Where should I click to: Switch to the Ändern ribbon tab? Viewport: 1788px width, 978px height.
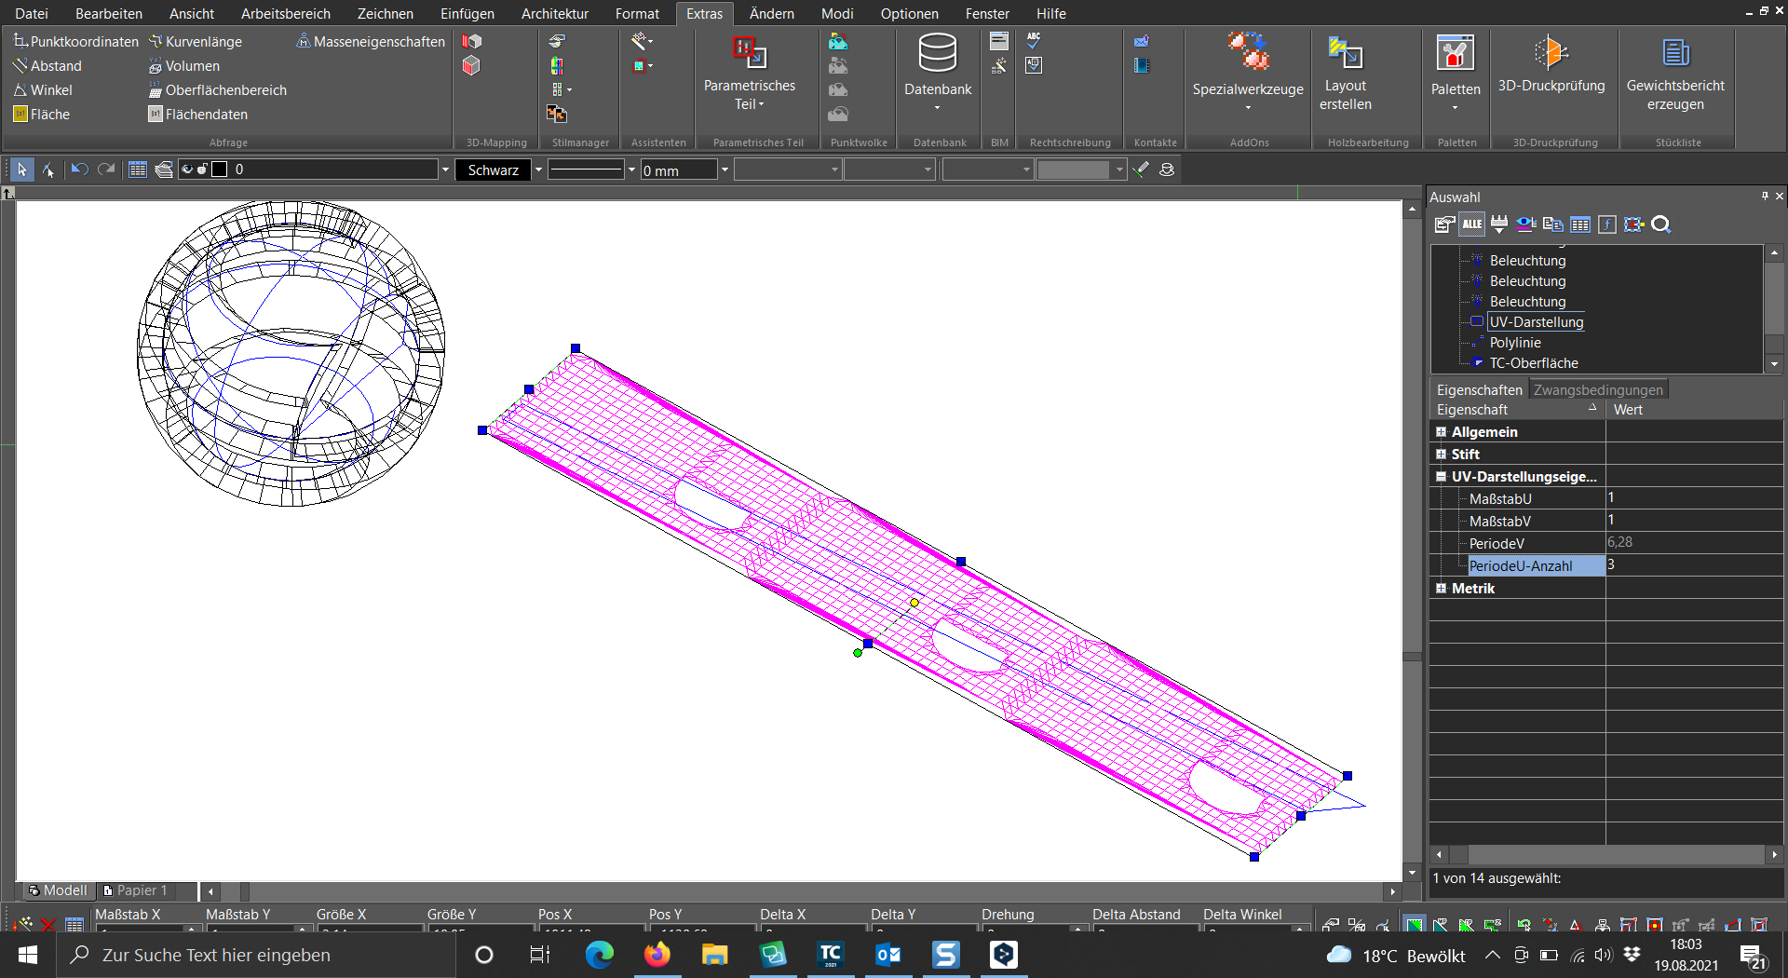[x=772, y=13]
